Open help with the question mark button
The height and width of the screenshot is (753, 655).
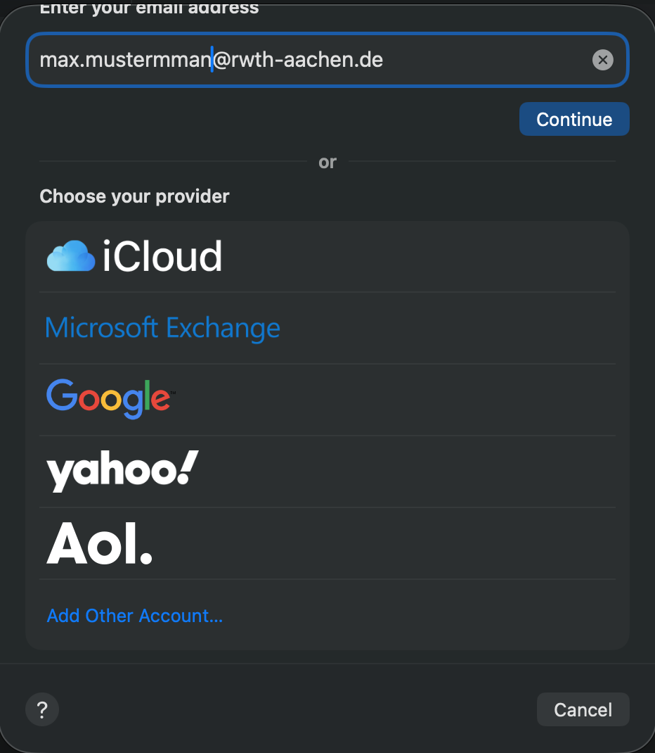[x=42, y=709]
